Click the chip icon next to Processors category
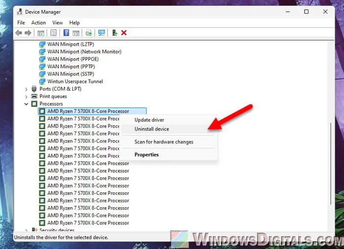The height and width of the screenshot is (249, 344). 34,104
